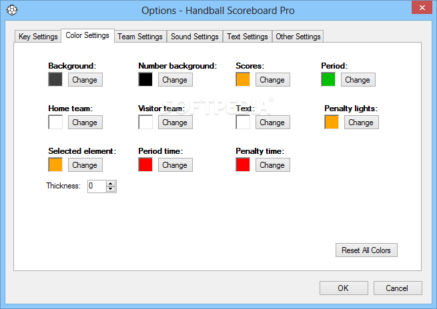The image size is (437, 309).
Task: Click the Penalty lights color swatch
Action: click(332, 123)
